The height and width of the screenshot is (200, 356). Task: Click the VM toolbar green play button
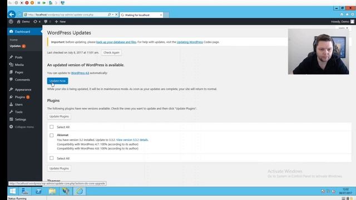click(44, 3)
